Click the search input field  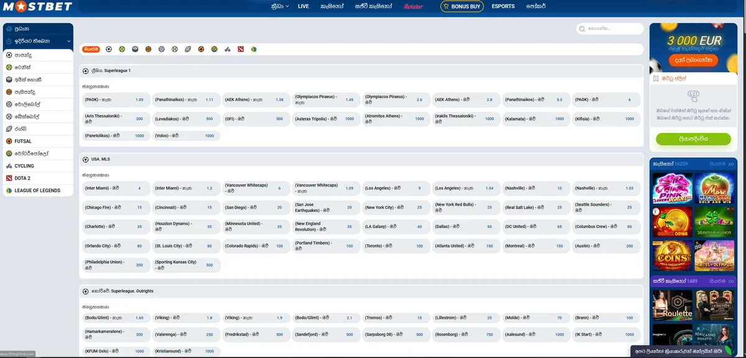pyautogui.click(x=610, y=29)
